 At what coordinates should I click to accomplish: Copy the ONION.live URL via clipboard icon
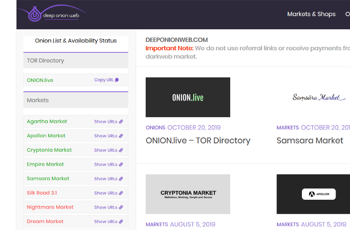pos(117,80)
